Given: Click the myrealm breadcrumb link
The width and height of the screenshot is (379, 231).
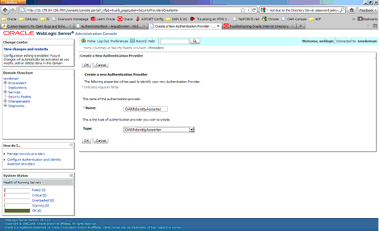Looking at the screenshot, I should pos(141,48).
